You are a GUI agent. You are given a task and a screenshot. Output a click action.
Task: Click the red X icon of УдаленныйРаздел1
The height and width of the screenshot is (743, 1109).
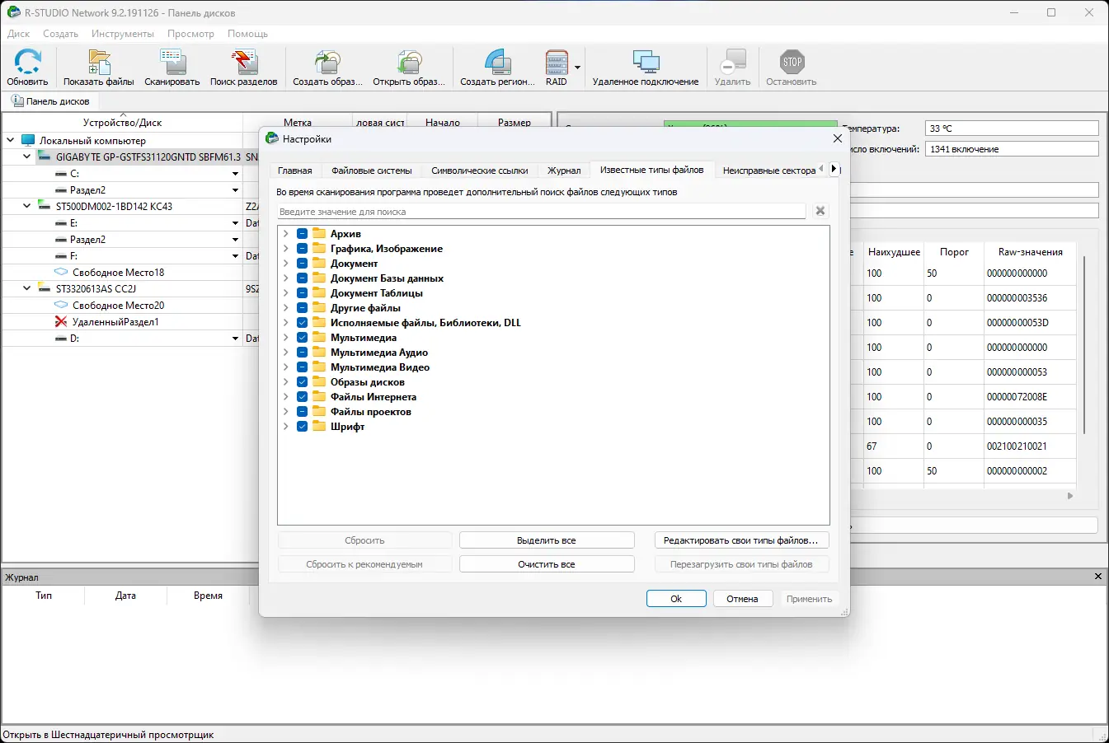click(61, 321)
